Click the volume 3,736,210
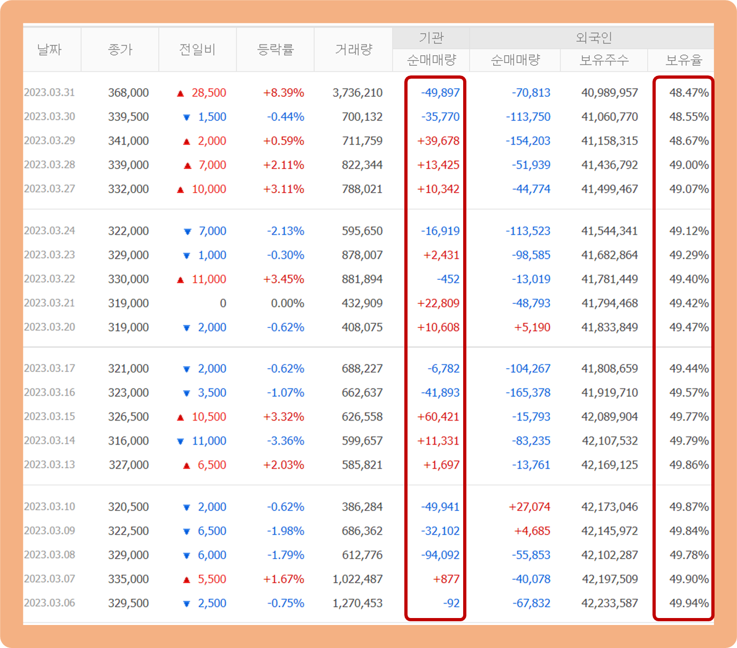 click(x=357, y=93)
